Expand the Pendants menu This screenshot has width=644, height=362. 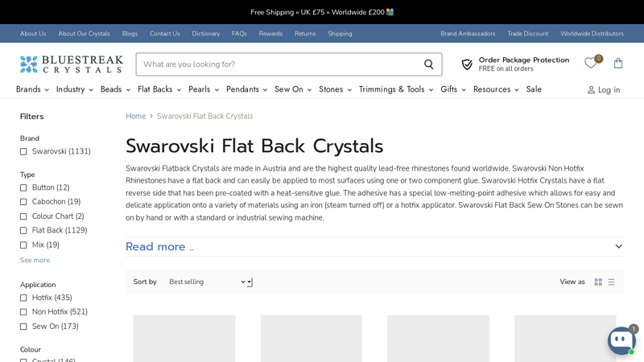click(x=246, y=89)
